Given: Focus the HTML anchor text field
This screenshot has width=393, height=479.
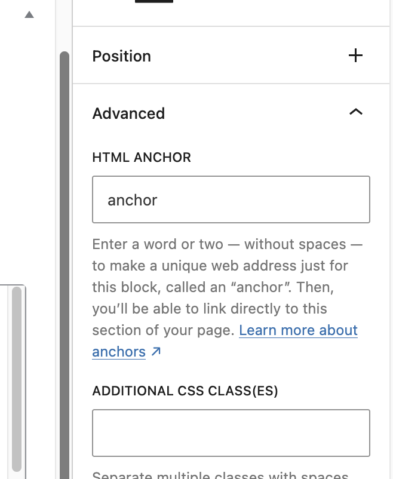Looking at the screenshot, I should (x=231, y=199).
